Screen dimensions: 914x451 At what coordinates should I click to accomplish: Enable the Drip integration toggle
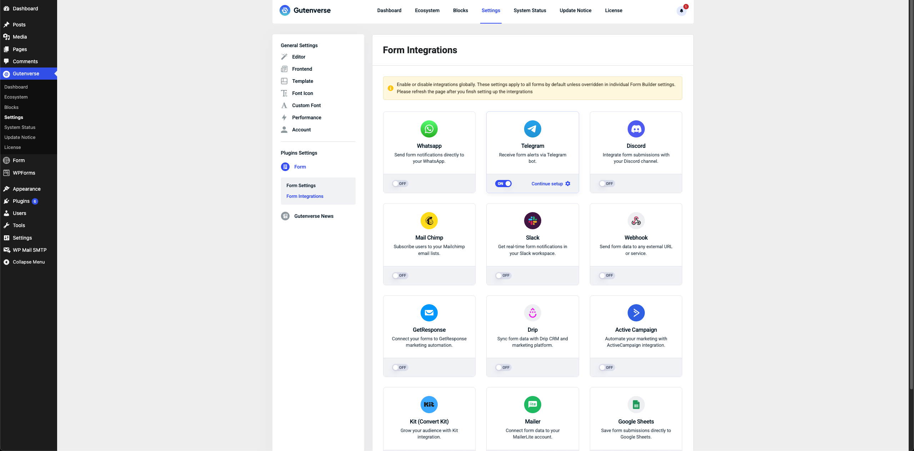click(503, 367)
